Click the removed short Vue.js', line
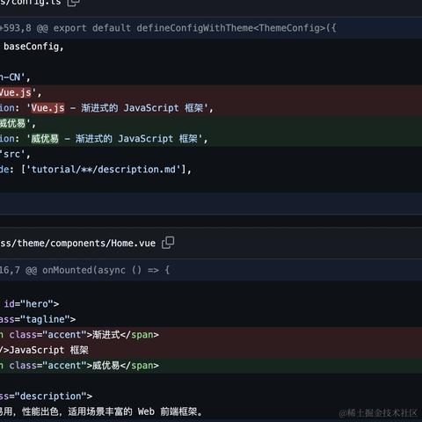The width and height of the screenshot is (422, 422). (211, 92)
